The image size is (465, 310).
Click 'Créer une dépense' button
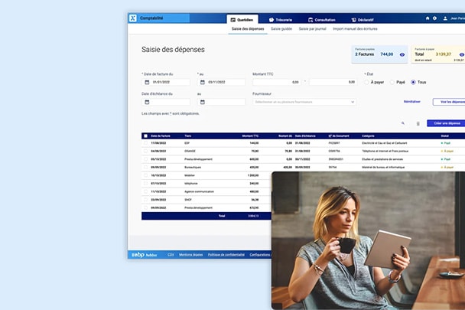click(446, 123)
